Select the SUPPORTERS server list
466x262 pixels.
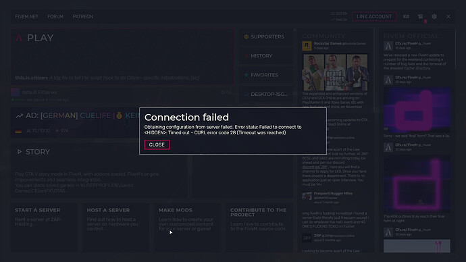coord(266,37)
